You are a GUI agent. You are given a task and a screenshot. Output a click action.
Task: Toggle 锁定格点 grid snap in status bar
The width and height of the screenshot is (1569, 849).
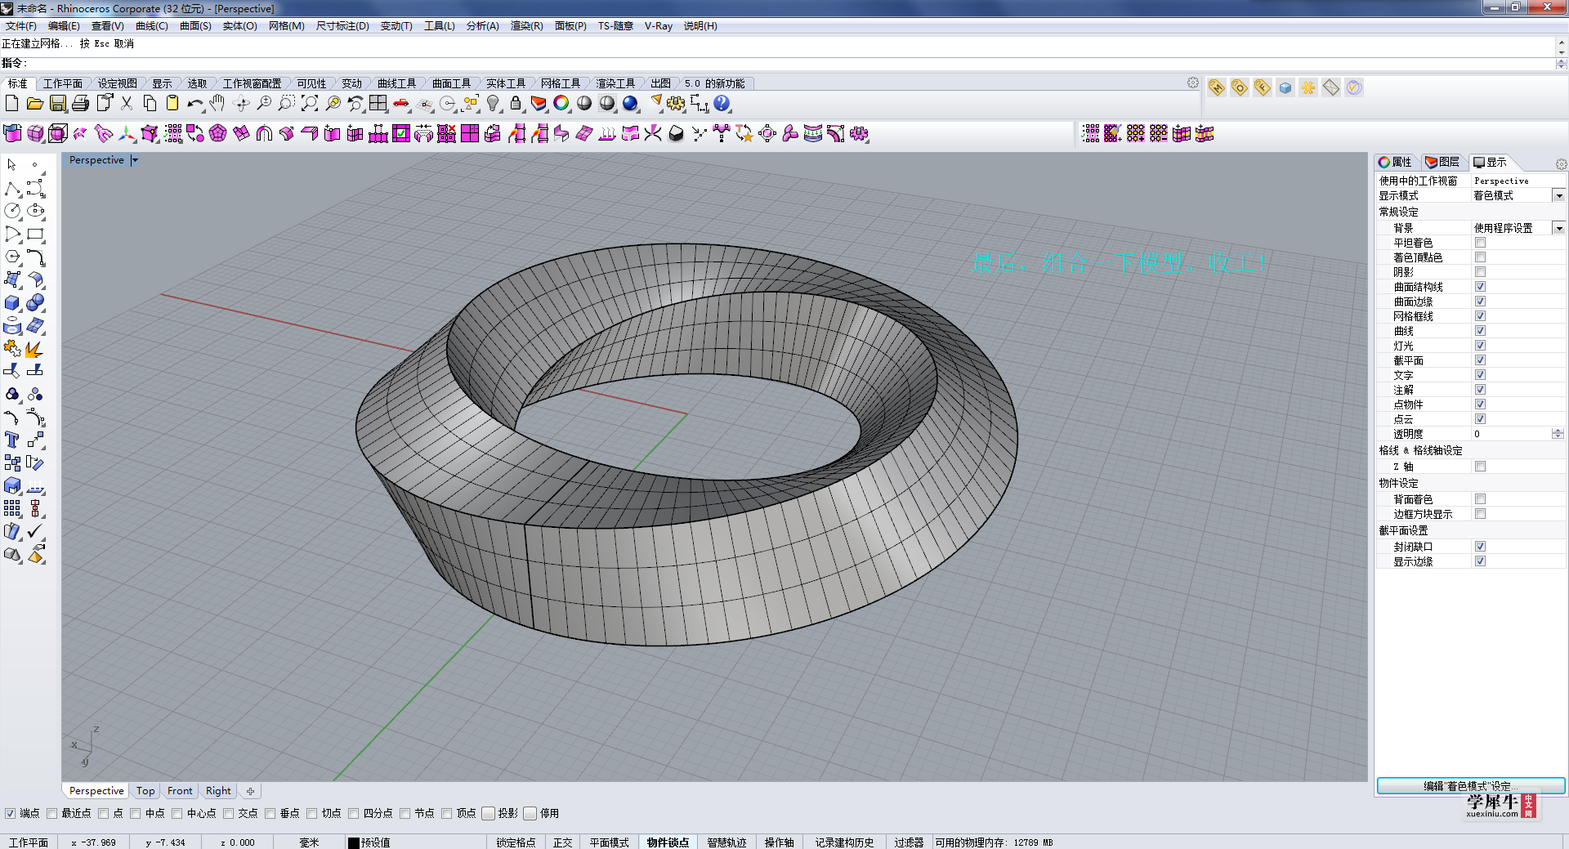pos(515,842)
